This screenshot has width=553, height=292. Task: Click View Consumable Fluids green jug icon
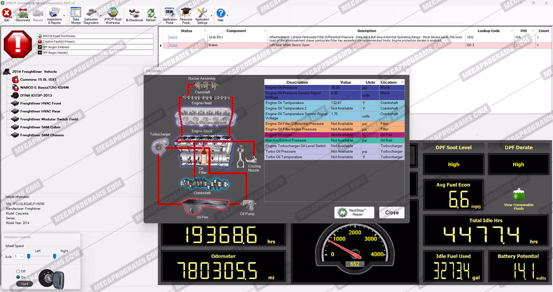tap(519, 195)
